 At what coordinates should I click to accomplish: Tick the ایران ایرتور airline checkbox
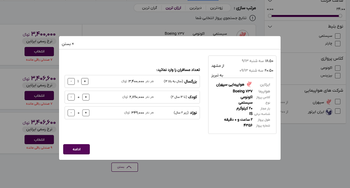click(338, 111)
